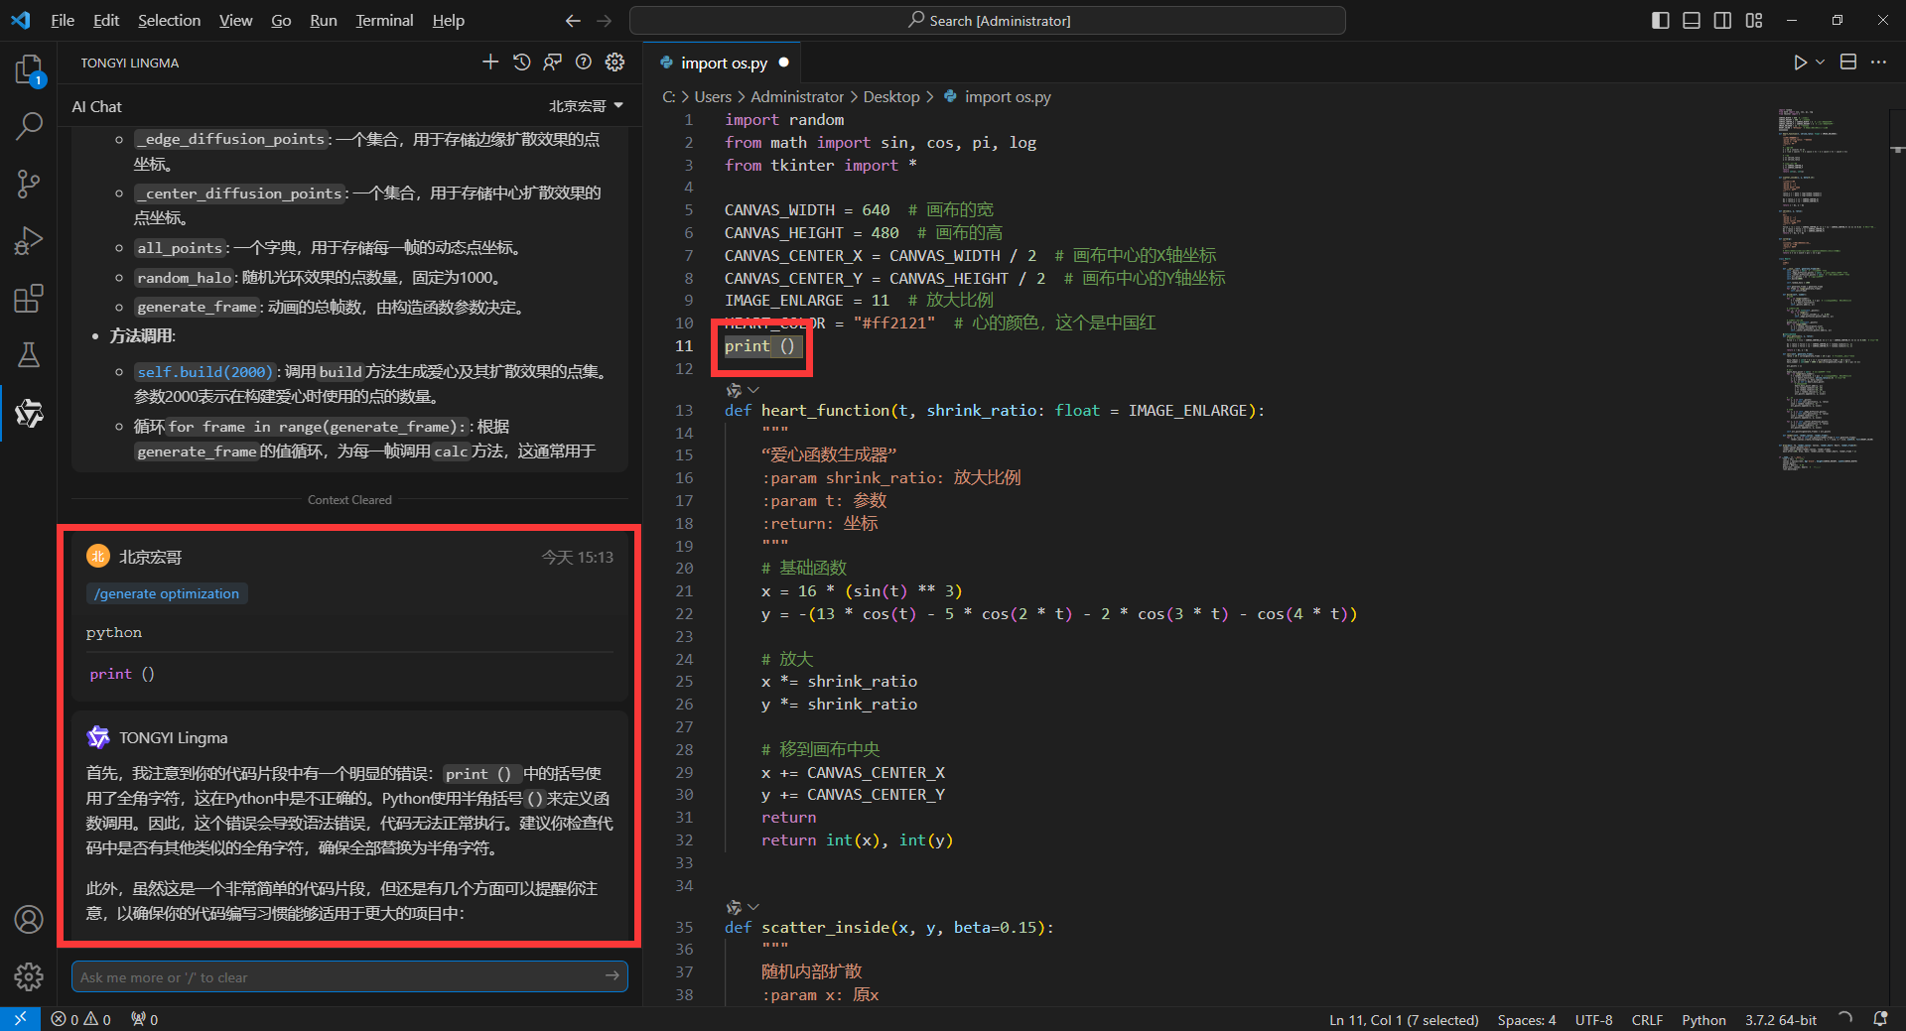Change end of line sequence CRLF
The width and height of the screenshot is (1906, 1031).
click(x=1647, y=1019)
